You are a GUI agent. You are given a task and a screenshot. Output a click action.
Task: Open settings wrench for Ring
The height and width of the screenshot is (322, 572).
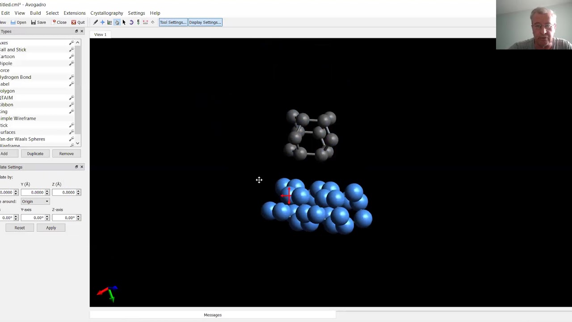[x=71, y=112]
